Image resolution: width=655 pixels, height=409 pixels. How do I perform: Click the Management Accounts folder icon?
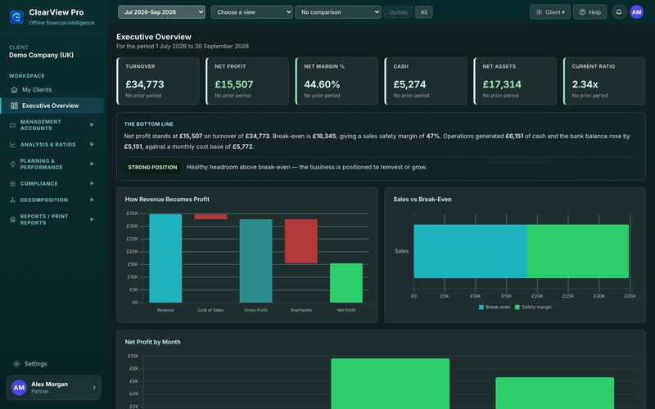12,125
